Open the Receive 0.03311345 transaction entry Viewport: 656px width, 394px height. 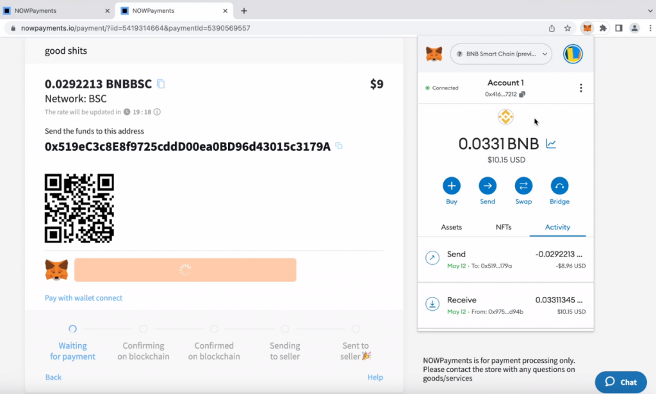click(505, 306)
